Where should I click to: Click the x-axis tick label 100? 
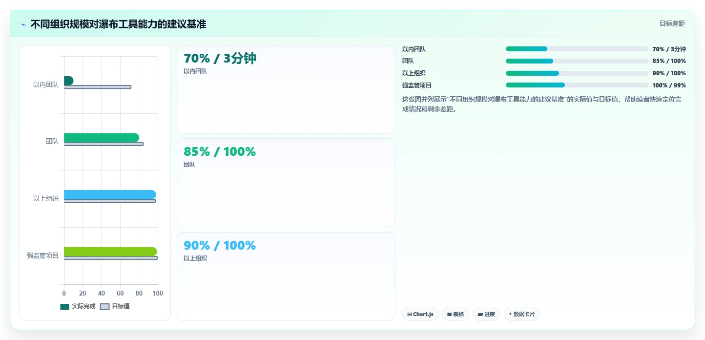(x=158, y=293)
